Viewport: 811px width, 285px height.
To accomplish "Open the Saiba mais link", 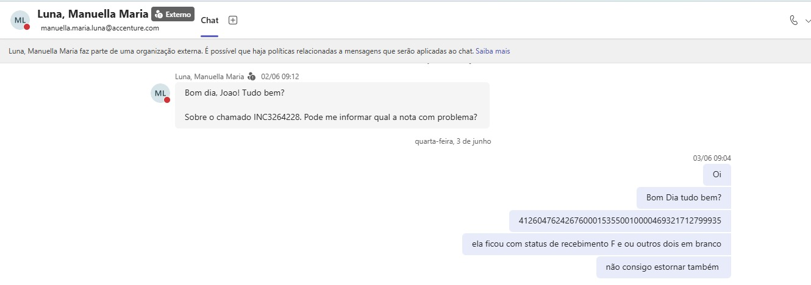I will (493, 51).
